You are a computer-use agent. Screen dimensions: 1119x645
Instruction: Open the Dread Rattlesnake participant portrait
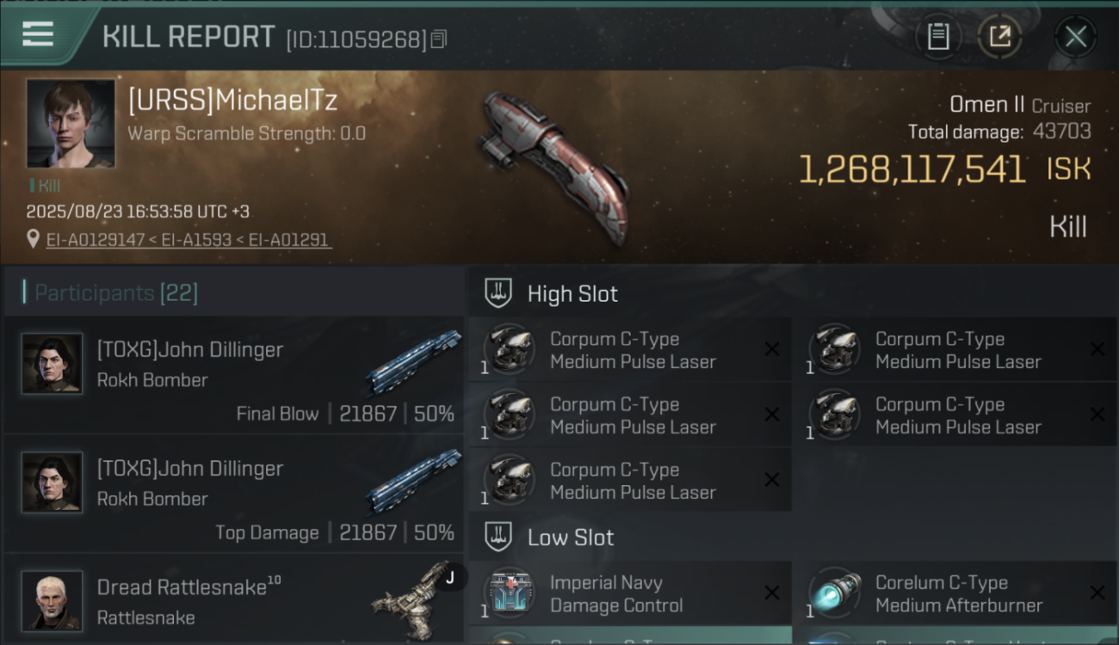tap(53, 599)
